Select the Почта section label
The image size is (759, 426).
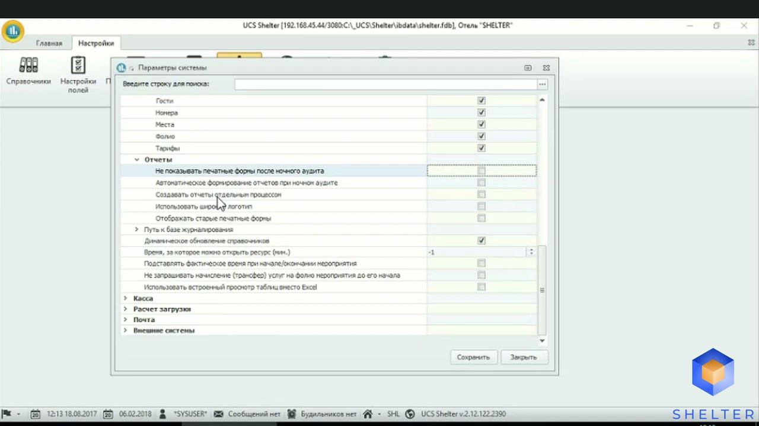tap(144, 319)
